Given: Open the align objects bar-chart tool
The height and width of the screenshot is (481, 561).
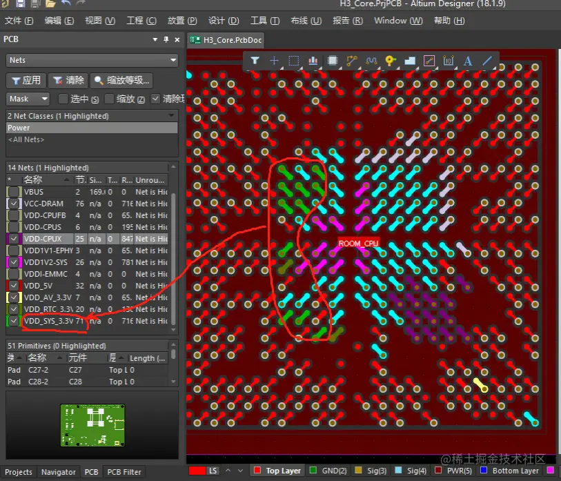Looking at the screenshot, I should [313, 61].
